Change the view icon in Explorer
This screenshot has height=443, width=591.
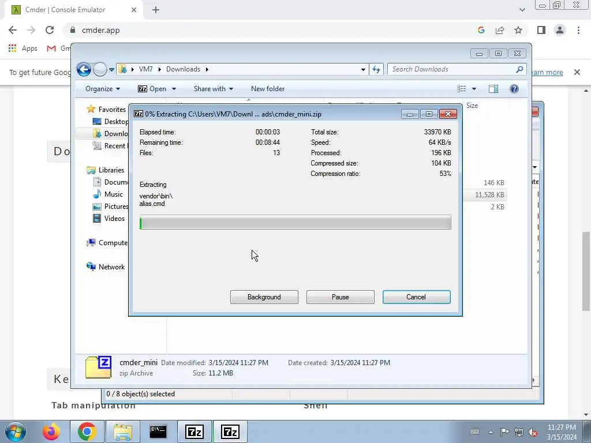(x=462, y=88)
